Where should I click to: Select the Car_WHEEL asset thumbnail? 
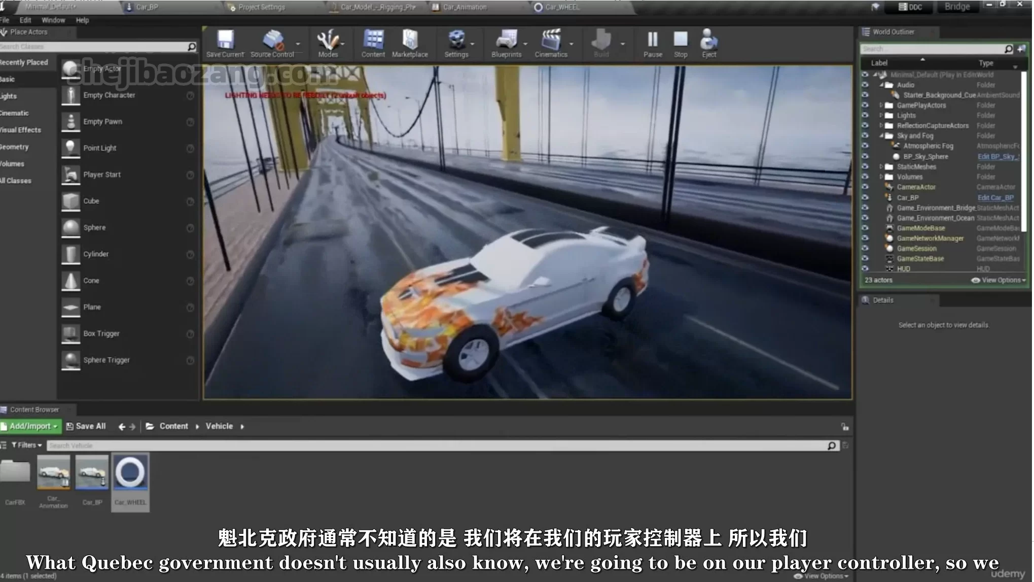(130, 473)
